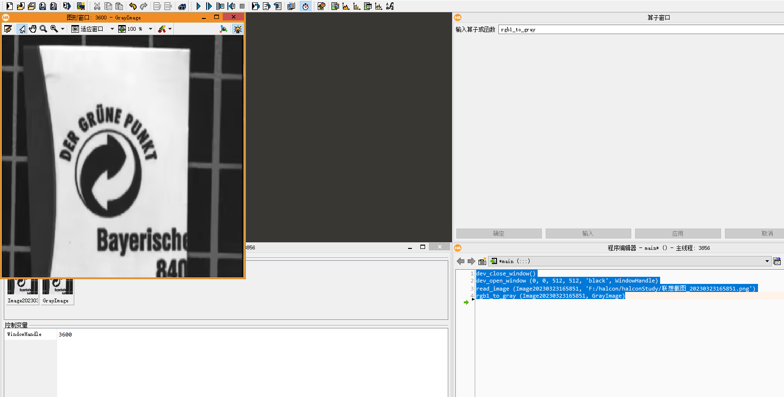The width and height of the screenshot is (784, 397).
Task: Click the green program counter arrow
Action: [466, 302]
